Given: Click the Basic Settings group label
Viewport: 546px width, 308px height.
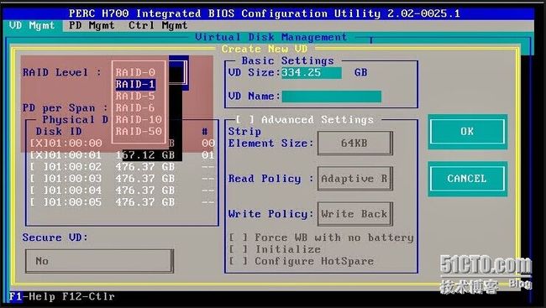Looking at the screenshot, I should 287,61.
